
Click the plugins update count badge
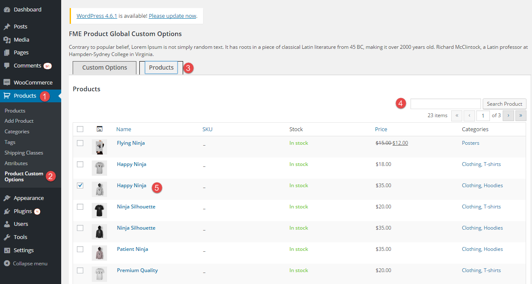pos(37,211)
